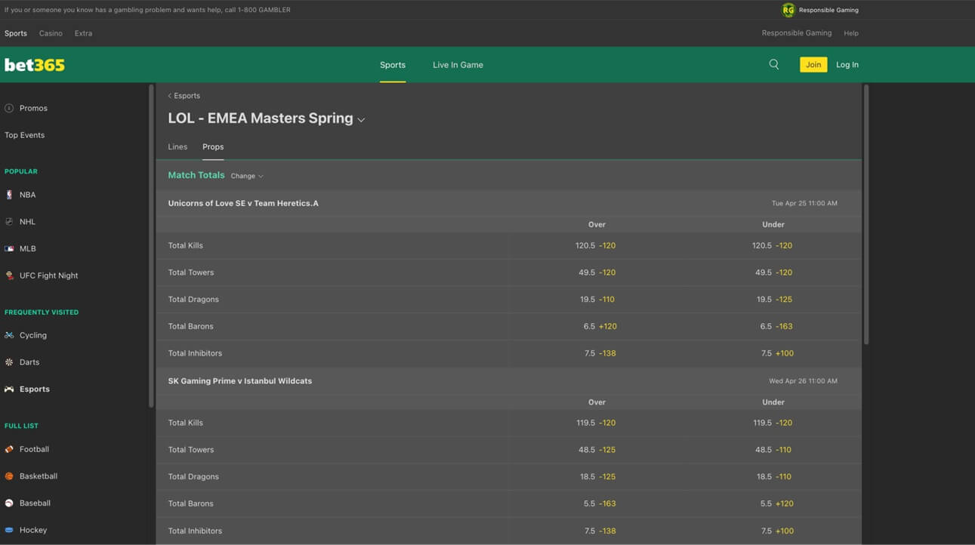Click the sidebar vertical scrollbar
Screen dimensions: 975x545
coord(151,246)
